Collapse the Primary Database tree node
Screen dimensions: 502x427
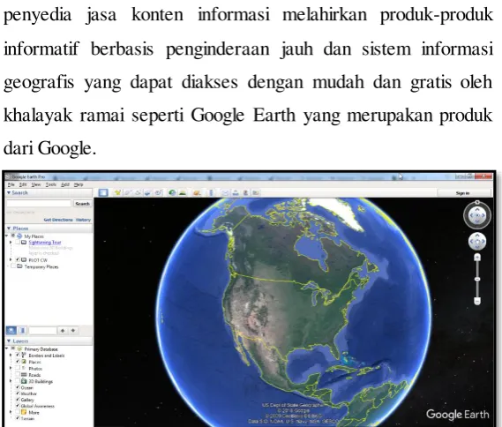point(7,348)
